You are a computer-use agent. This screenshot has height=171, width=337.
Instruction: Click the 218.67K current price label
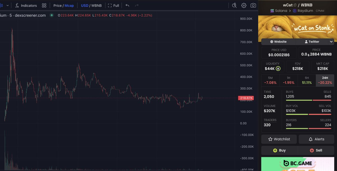click(246, 98)
